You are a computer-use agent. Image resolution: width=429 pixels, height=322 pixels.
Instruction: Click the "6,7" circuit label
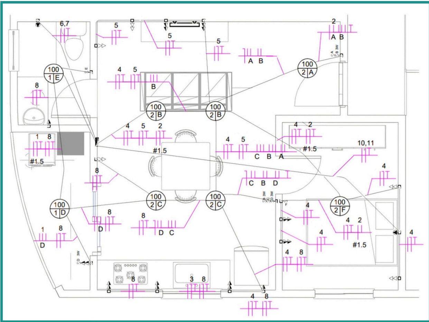click(64, 23)
